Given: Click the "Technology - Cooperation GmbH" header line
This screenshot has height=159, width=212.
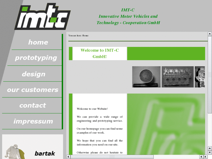Looking at the screenshot, I should (128, 22).
